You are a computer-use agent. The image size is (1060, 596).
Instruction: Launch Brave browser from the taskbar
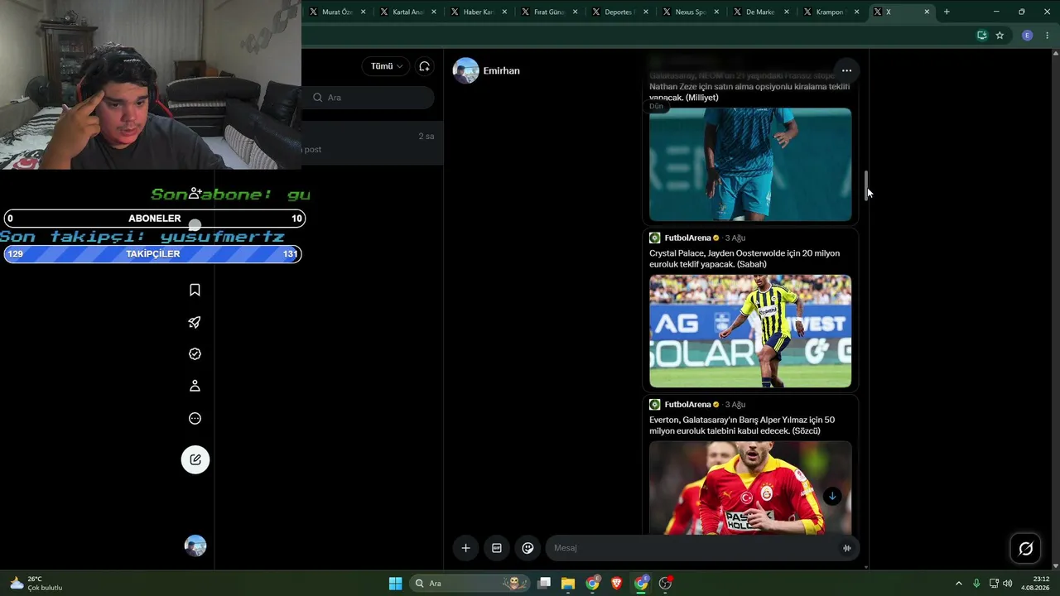(x=617, y=583)
